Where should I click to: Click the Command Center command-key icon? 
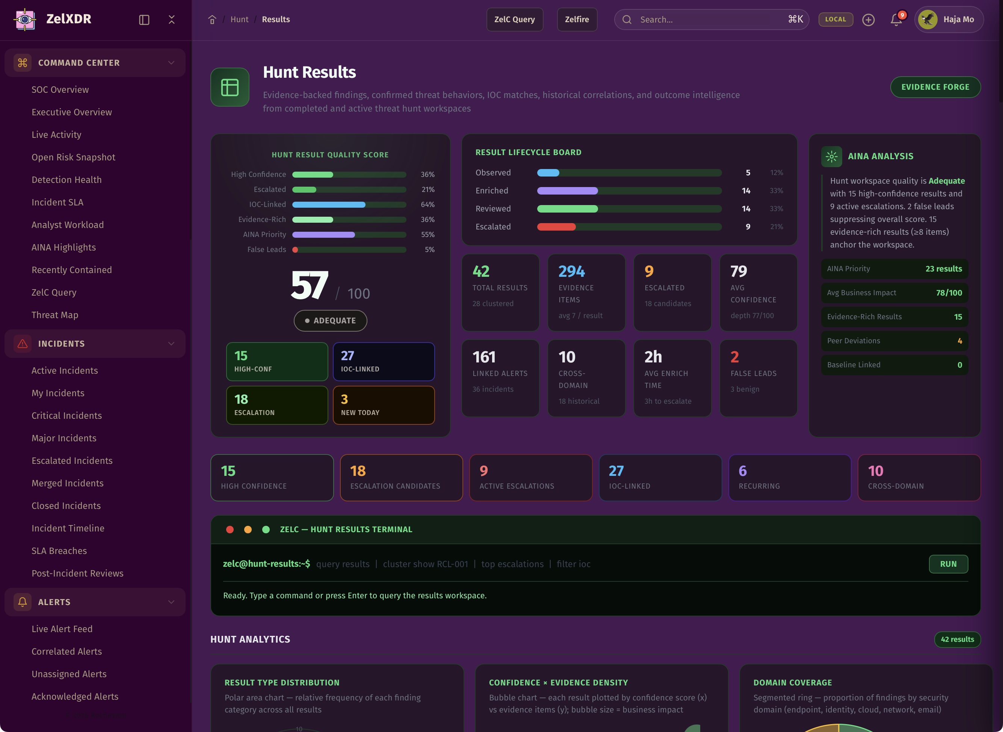23,63
